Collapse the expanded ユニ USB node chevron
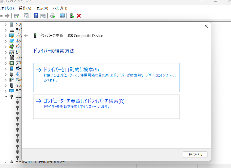The width and height of the screenshot is (231, 168). 6,96
